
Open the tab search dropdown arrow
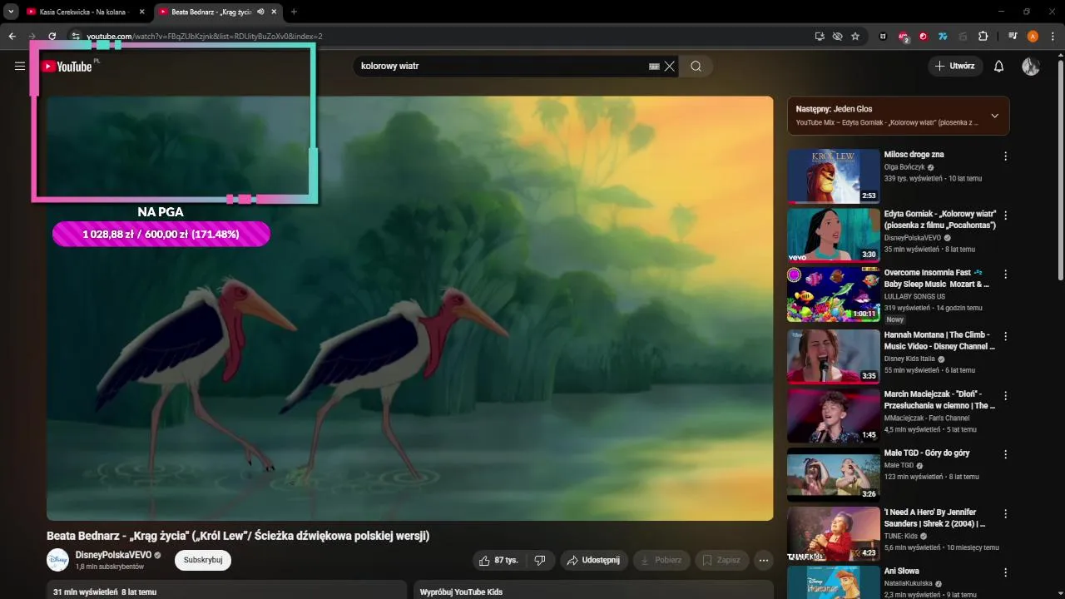(x=11, y=12)
